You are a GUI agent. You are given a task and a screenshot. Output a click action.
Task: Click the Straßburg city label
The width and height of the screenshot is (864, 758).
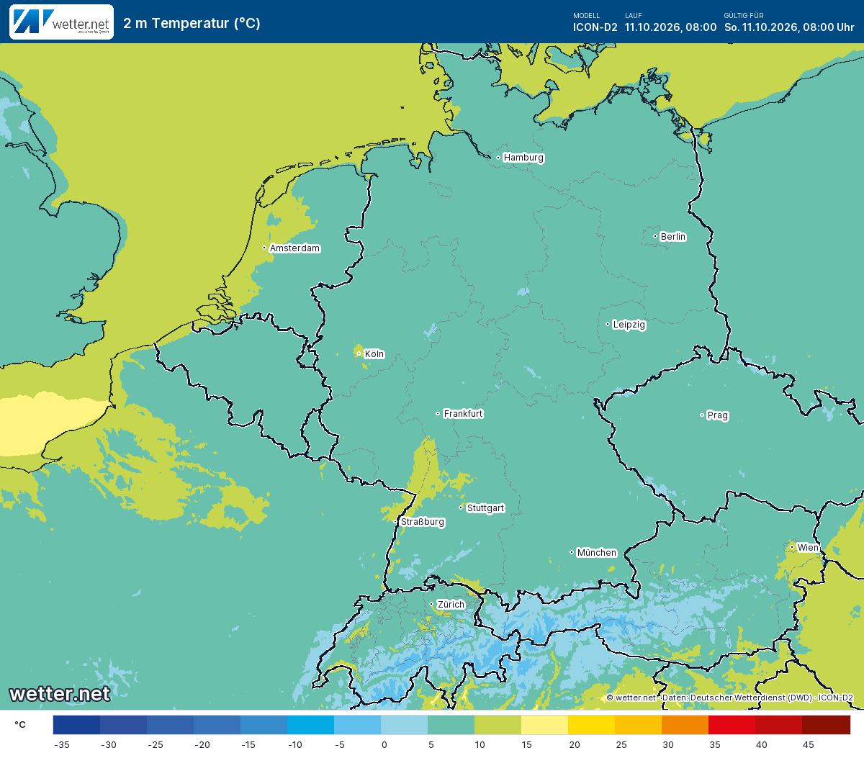click(x=422, y=522)
